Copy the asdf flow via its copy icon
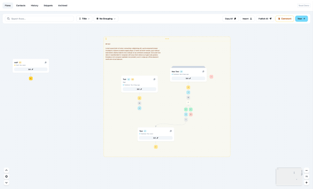 click(46, 62)
